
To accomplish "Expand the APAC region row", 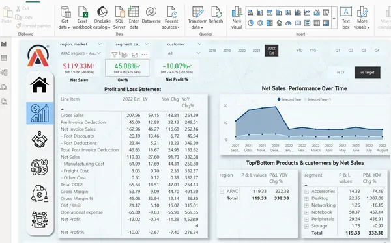I will 222,192.
